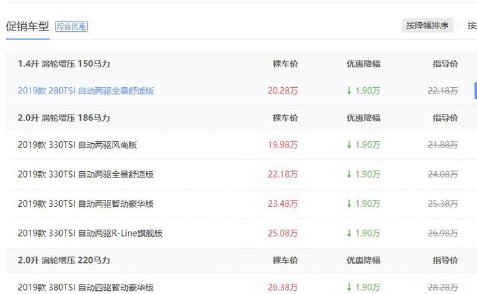Image resolution: width=477 pixels, height=294 pixels.
Task: Open 2019款 380TSI 自动四驱智动豪华版
Action: (86, 287)
